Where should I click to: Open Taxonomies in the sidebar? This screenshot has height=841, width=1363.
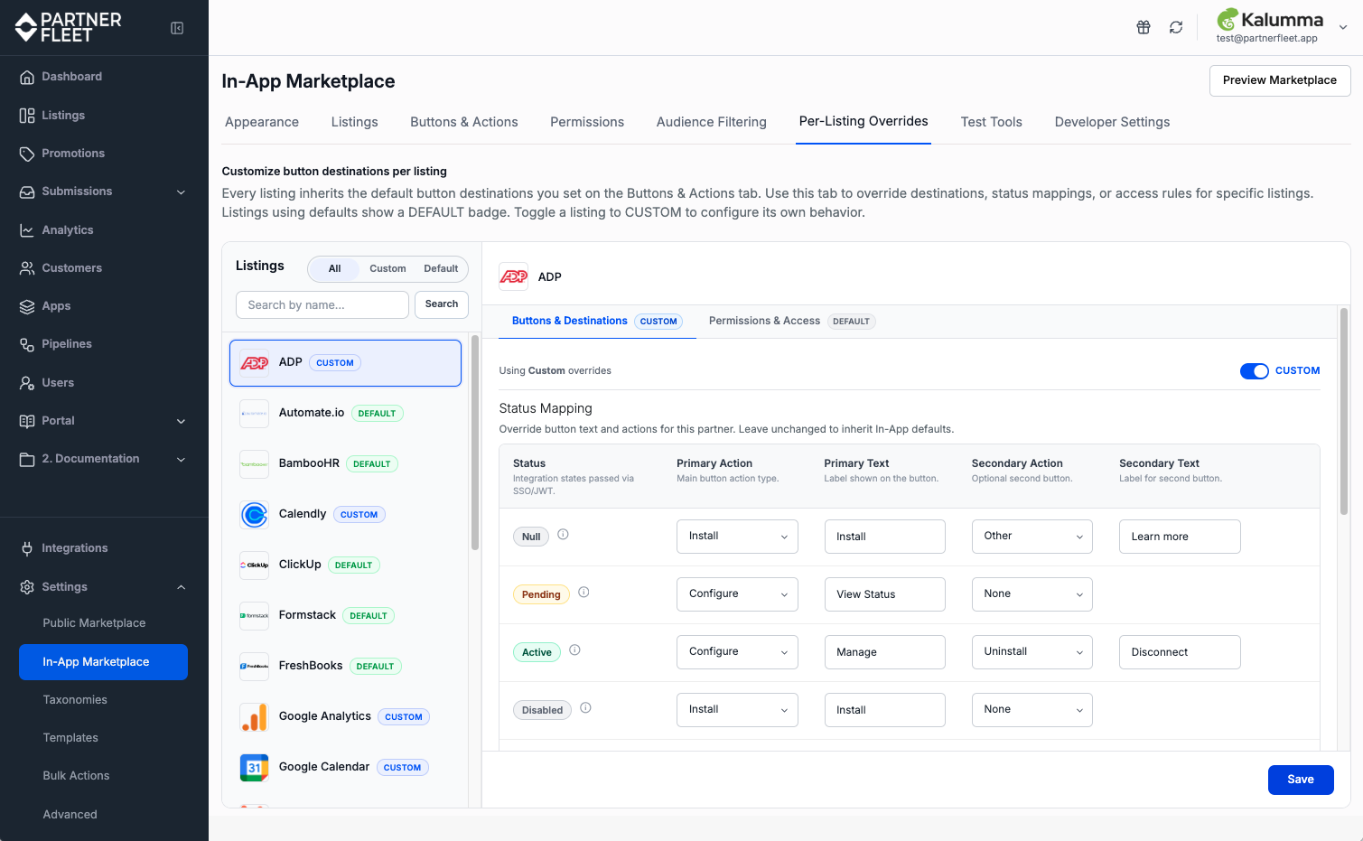click(x=75, y=700)
